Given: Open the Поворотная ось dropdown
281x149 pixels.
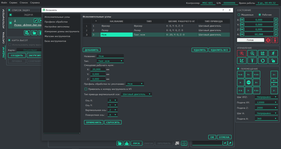Looking at the screenshot, I should click(112, 115).
